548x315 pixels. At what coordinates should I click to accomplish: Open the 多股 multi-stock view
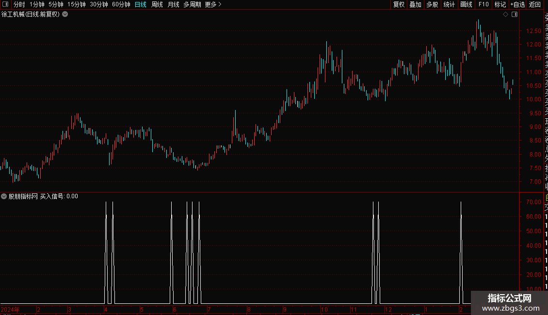click(x=432, y=4)
